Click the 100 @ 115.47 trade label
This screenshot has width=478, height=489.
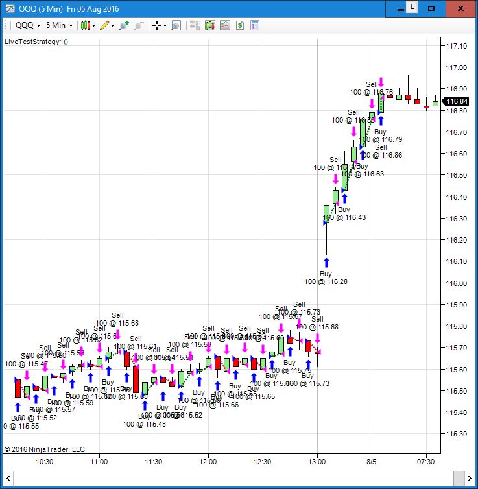point(26,364)
